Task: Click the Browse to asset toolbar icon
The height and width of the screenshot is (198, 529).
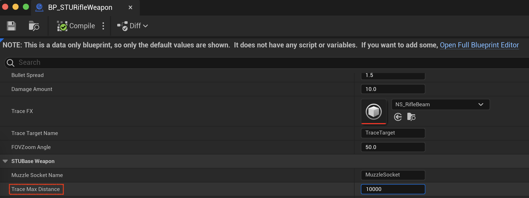Action: point(34,26)
